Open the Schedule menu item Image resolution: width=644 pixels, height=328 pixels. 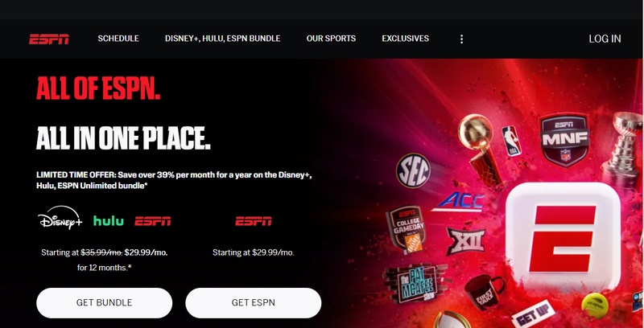point(118,39)
